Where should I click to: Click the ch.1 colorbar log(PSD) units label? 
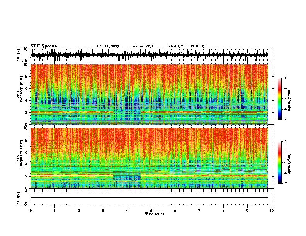pos(289,101)
